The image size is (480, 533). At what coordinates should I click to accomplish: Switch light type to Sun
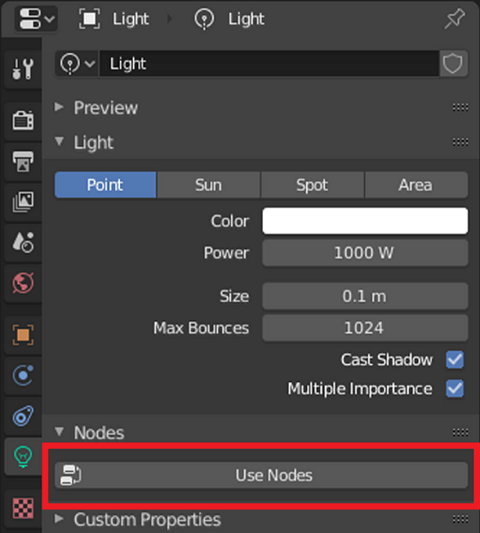pos(208,185)
